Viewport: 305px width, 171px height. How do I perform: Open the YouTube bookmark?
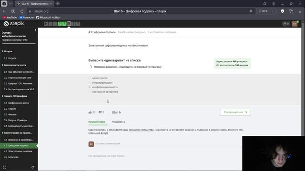(x=10, y=18)
